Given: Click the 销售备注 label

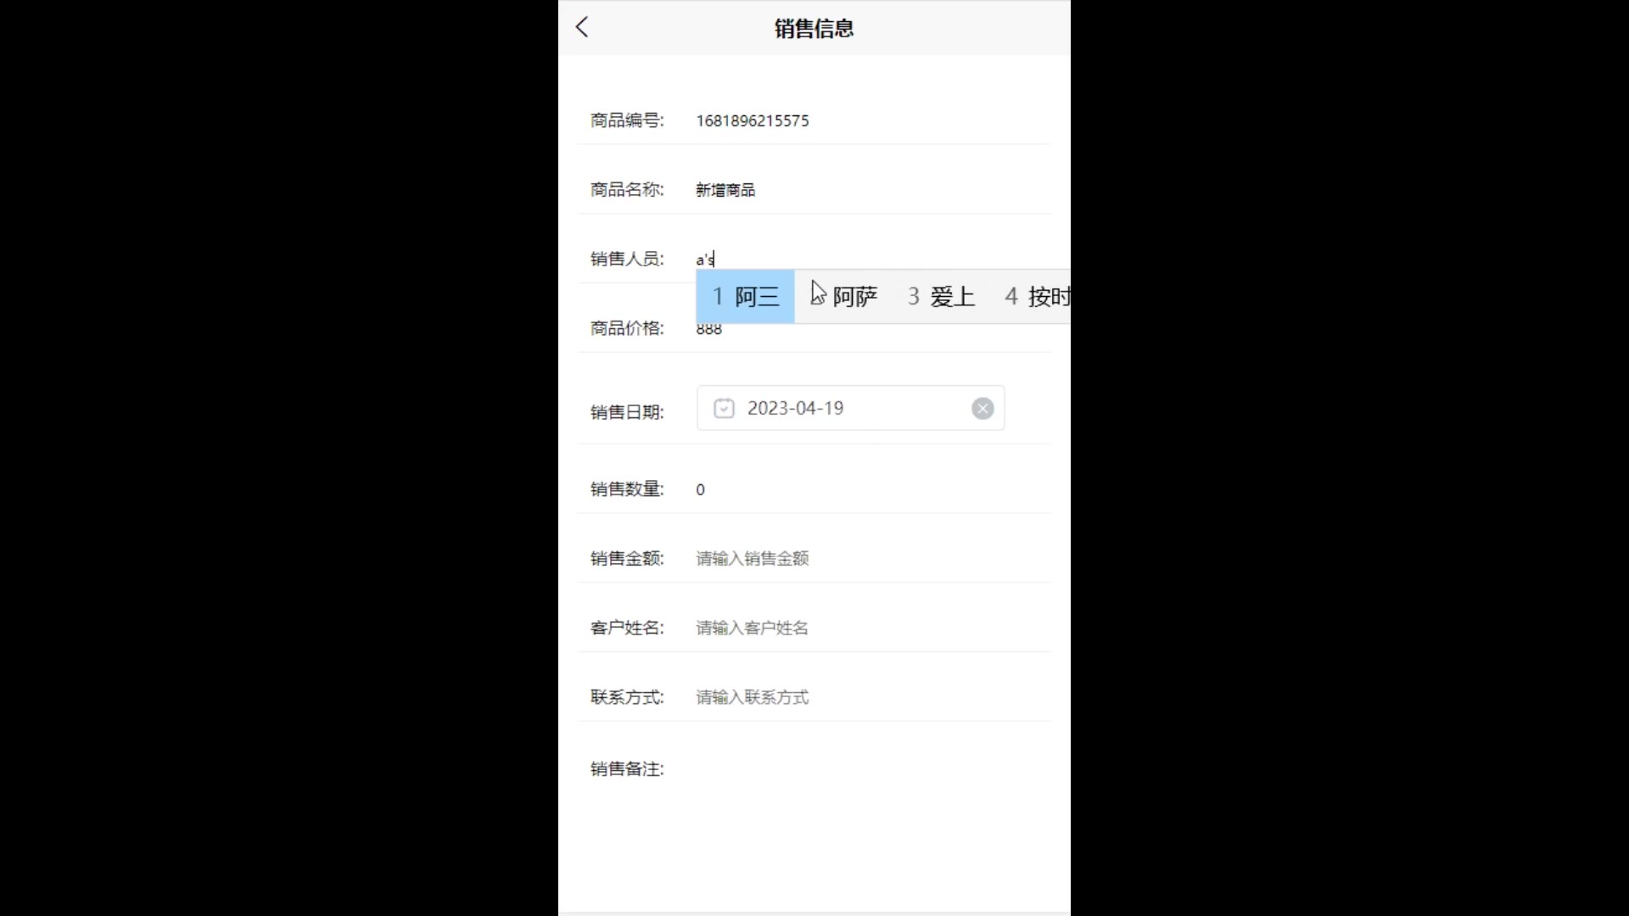Looking at the screenshot, I should coord(627,768).
